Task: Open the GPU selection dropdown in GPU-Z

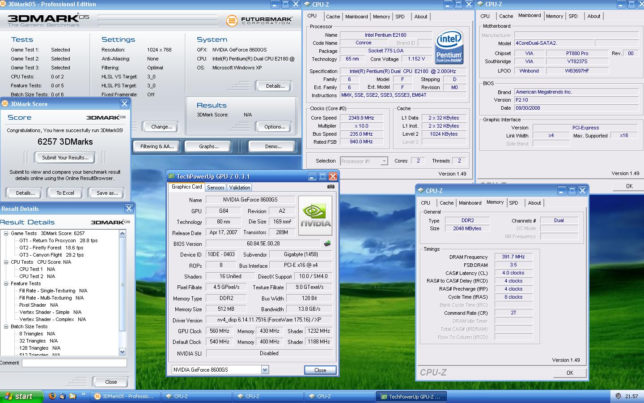Action: point(265,370)
